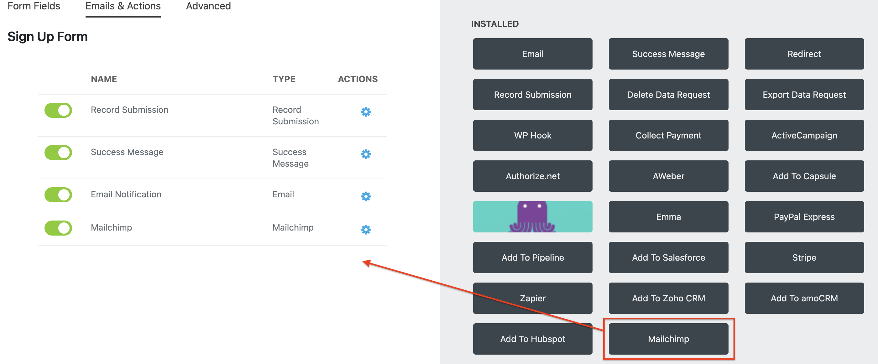
Task: Add an Email action from the installed list
Action: [x=532, y=54]
